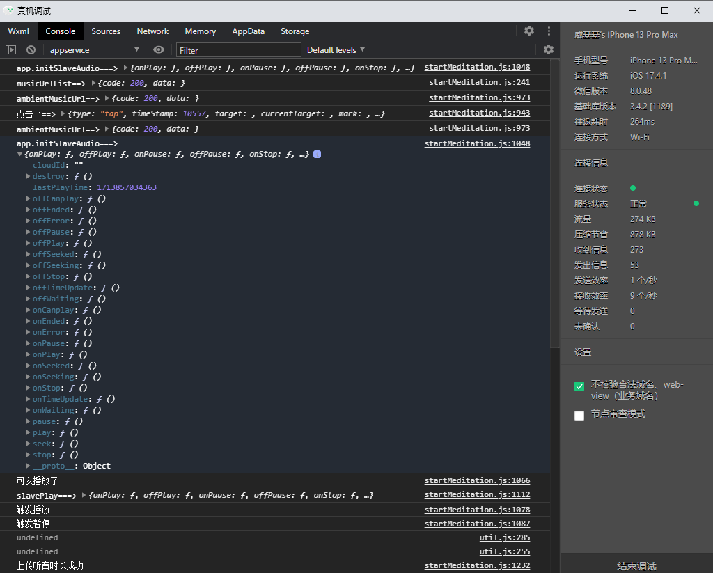Uncheck 不校验合法域名 checkbox

(579, 386)
